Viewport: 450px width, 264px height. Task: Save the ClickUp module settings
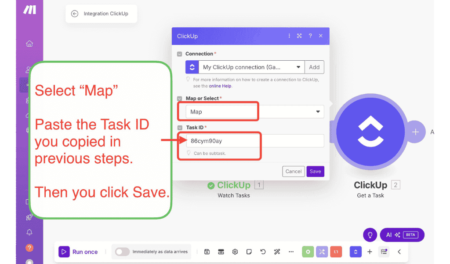pos(315,172)
